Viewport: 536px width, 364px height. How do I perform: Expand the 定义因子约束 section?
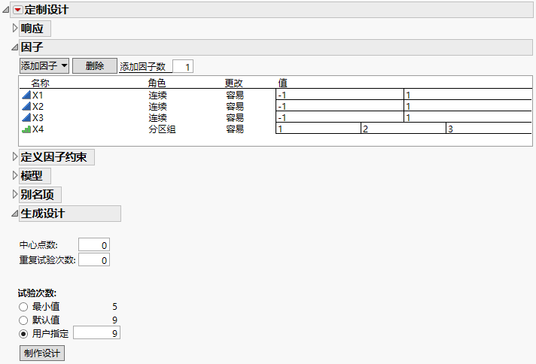click(15, 156)
